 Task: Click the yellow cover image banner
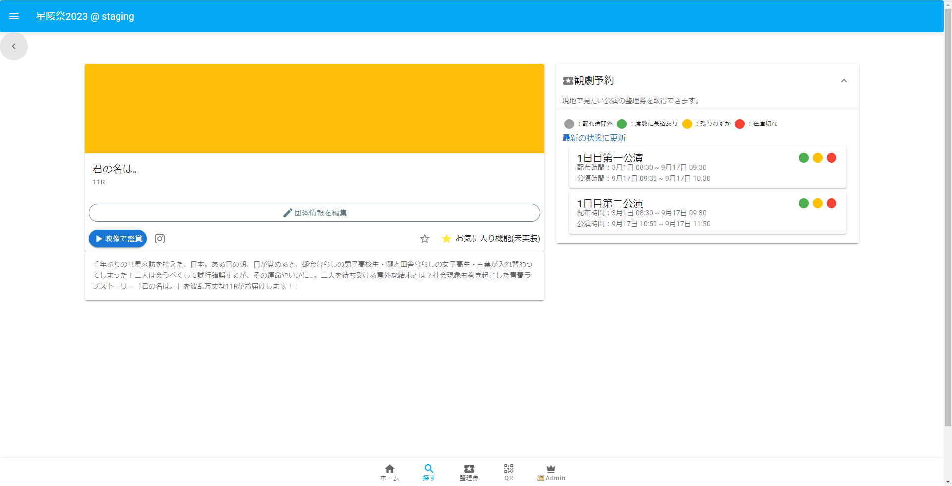[x=314, y=109]
